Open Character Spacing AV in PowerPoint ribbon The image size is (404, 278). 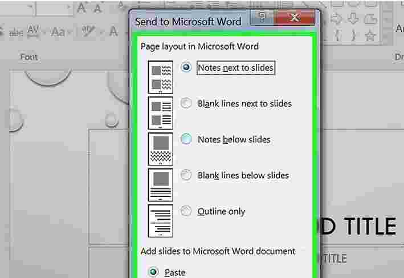33,31
